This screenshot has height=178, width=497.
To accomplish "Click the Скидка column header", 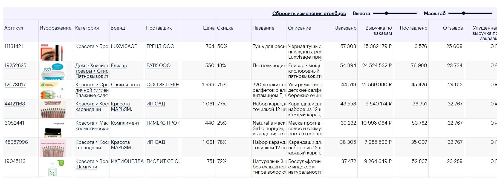I will [225, 28].
